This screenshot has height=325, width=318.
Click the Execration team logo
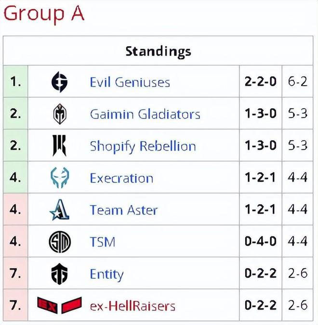point(60,178)
